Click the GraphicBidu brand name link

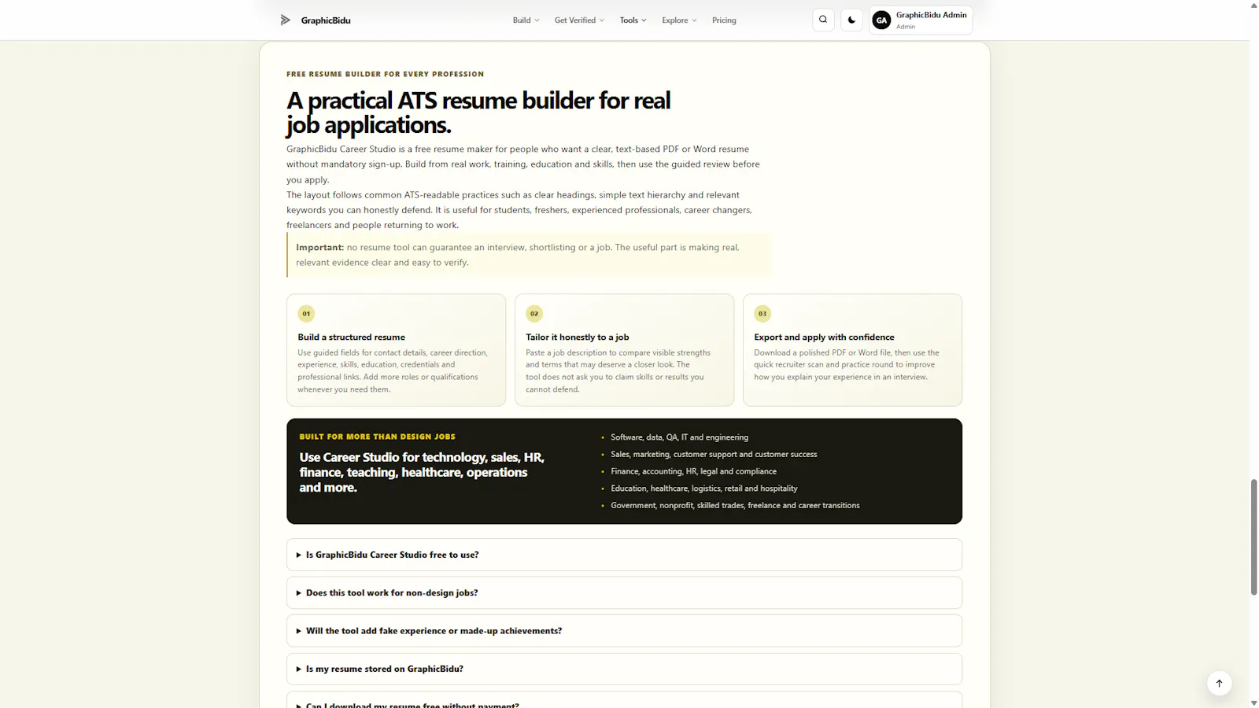(326, 20)
